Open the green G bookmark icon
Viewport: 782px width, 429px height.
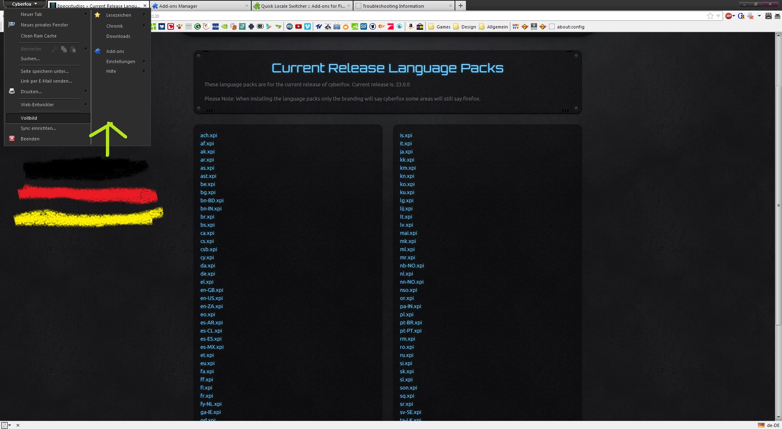pos(198,26)
